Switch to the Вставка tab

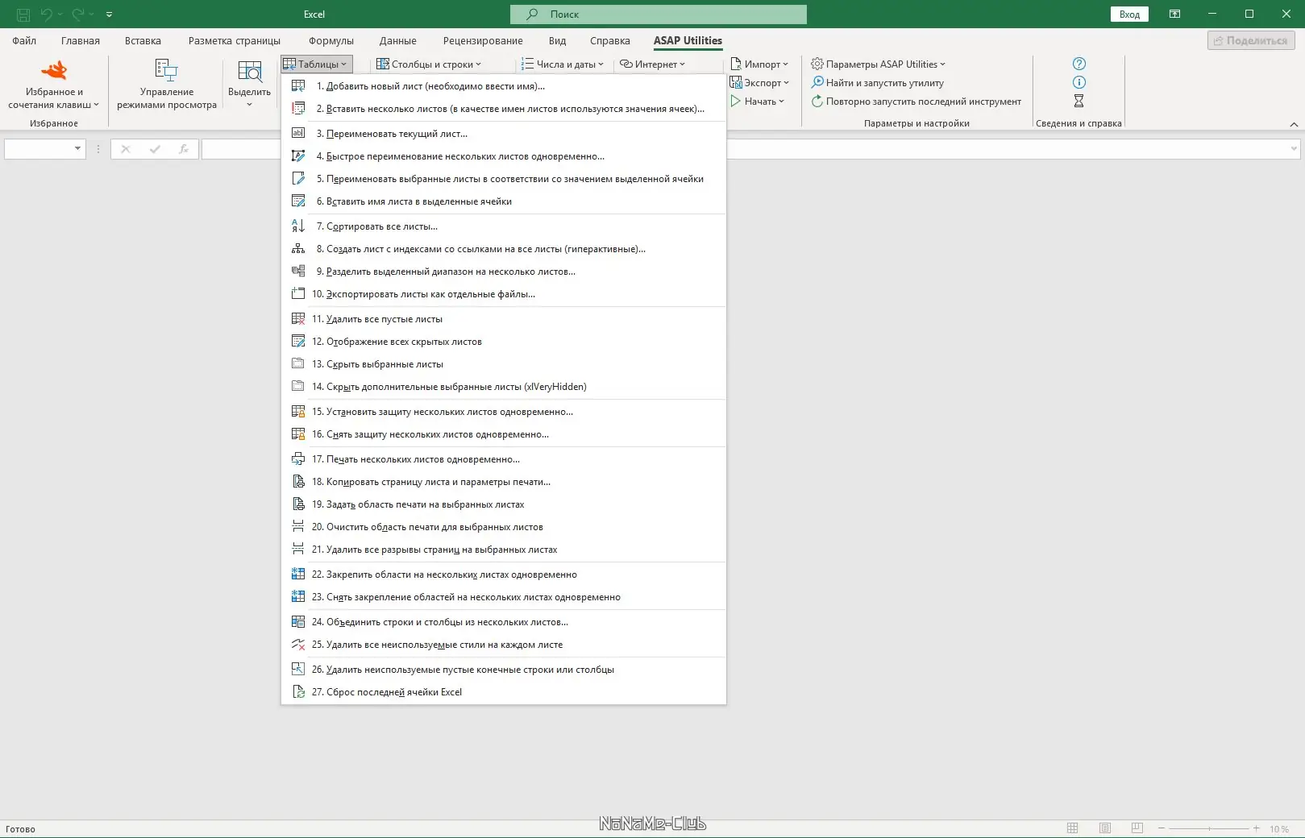tap(143, 41)
